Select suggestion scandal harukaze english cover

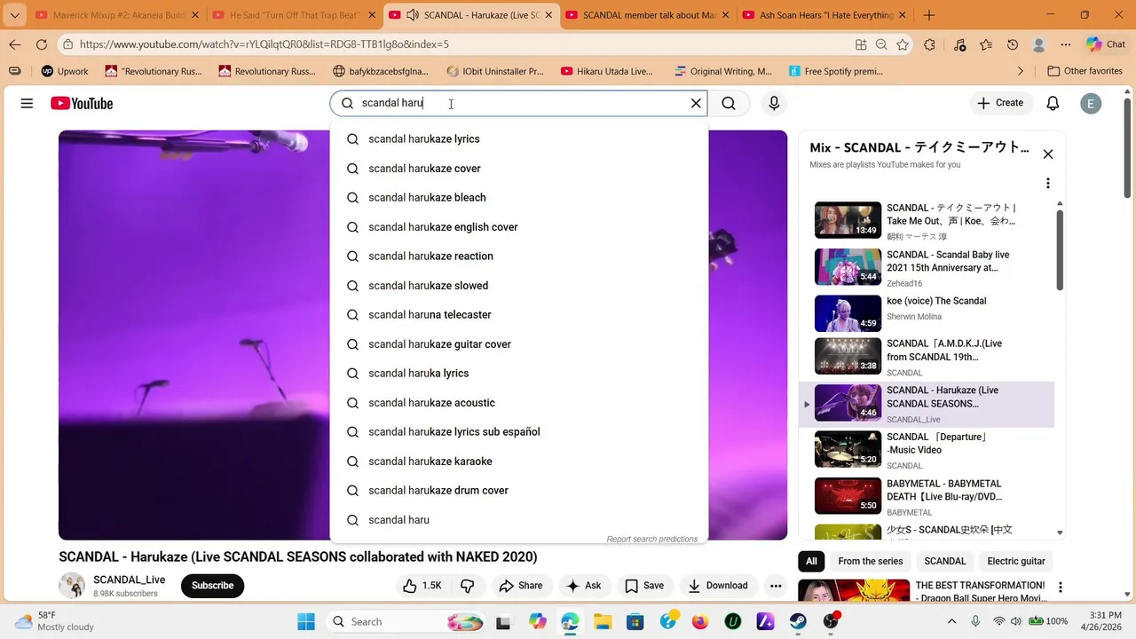pyautogui.click(x=519, y=227)
